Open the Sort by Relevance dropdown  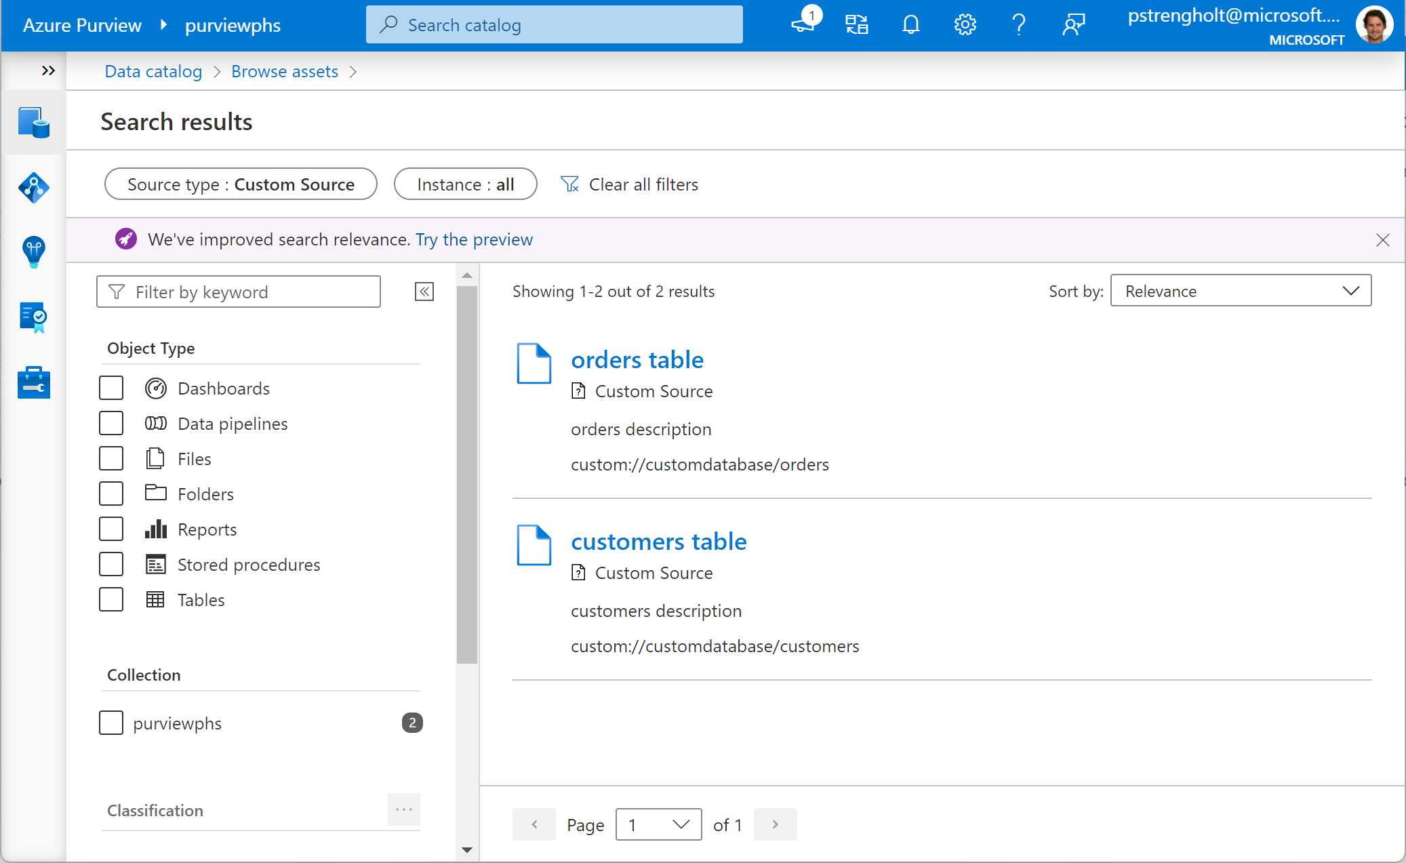point(1241,291)
